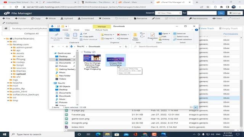Click the Permissions column header
Image resolution: width=244 pixels, height=137 pixels.
tap(230, 34)
